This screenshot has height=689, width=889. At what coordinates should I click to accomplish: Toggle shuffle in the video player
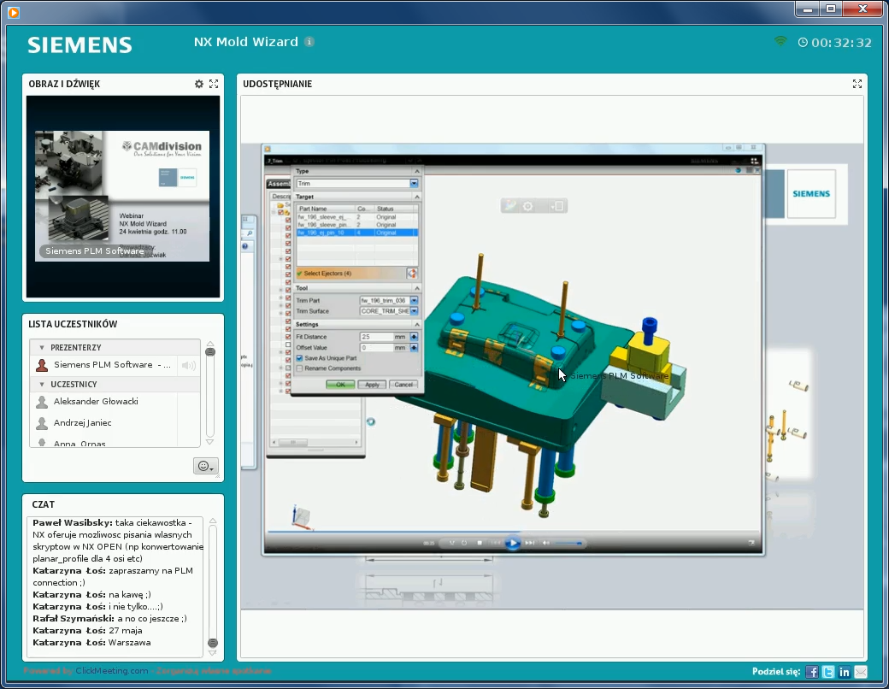pyautogui.click(x=452, y=543)
